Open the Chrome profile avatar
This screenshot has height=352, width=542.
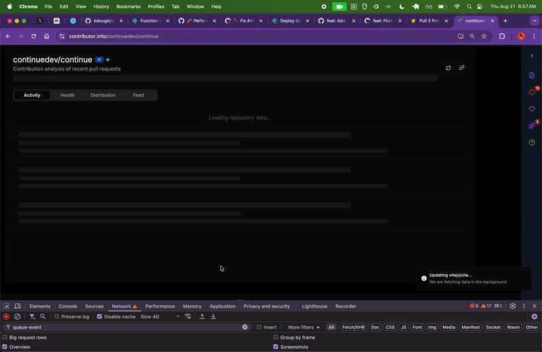click(521, 37)
